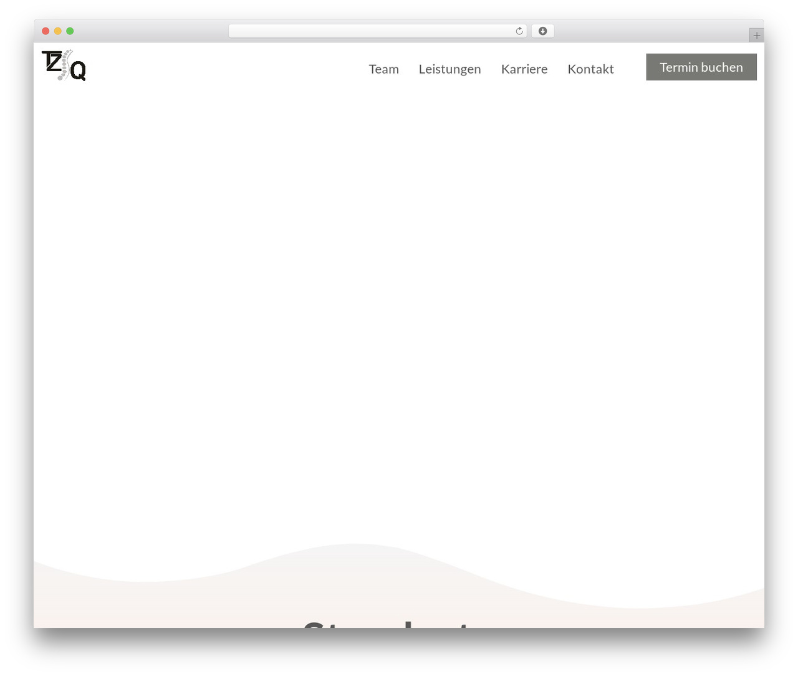Click the TZQ logo in the header

(64, 65)
